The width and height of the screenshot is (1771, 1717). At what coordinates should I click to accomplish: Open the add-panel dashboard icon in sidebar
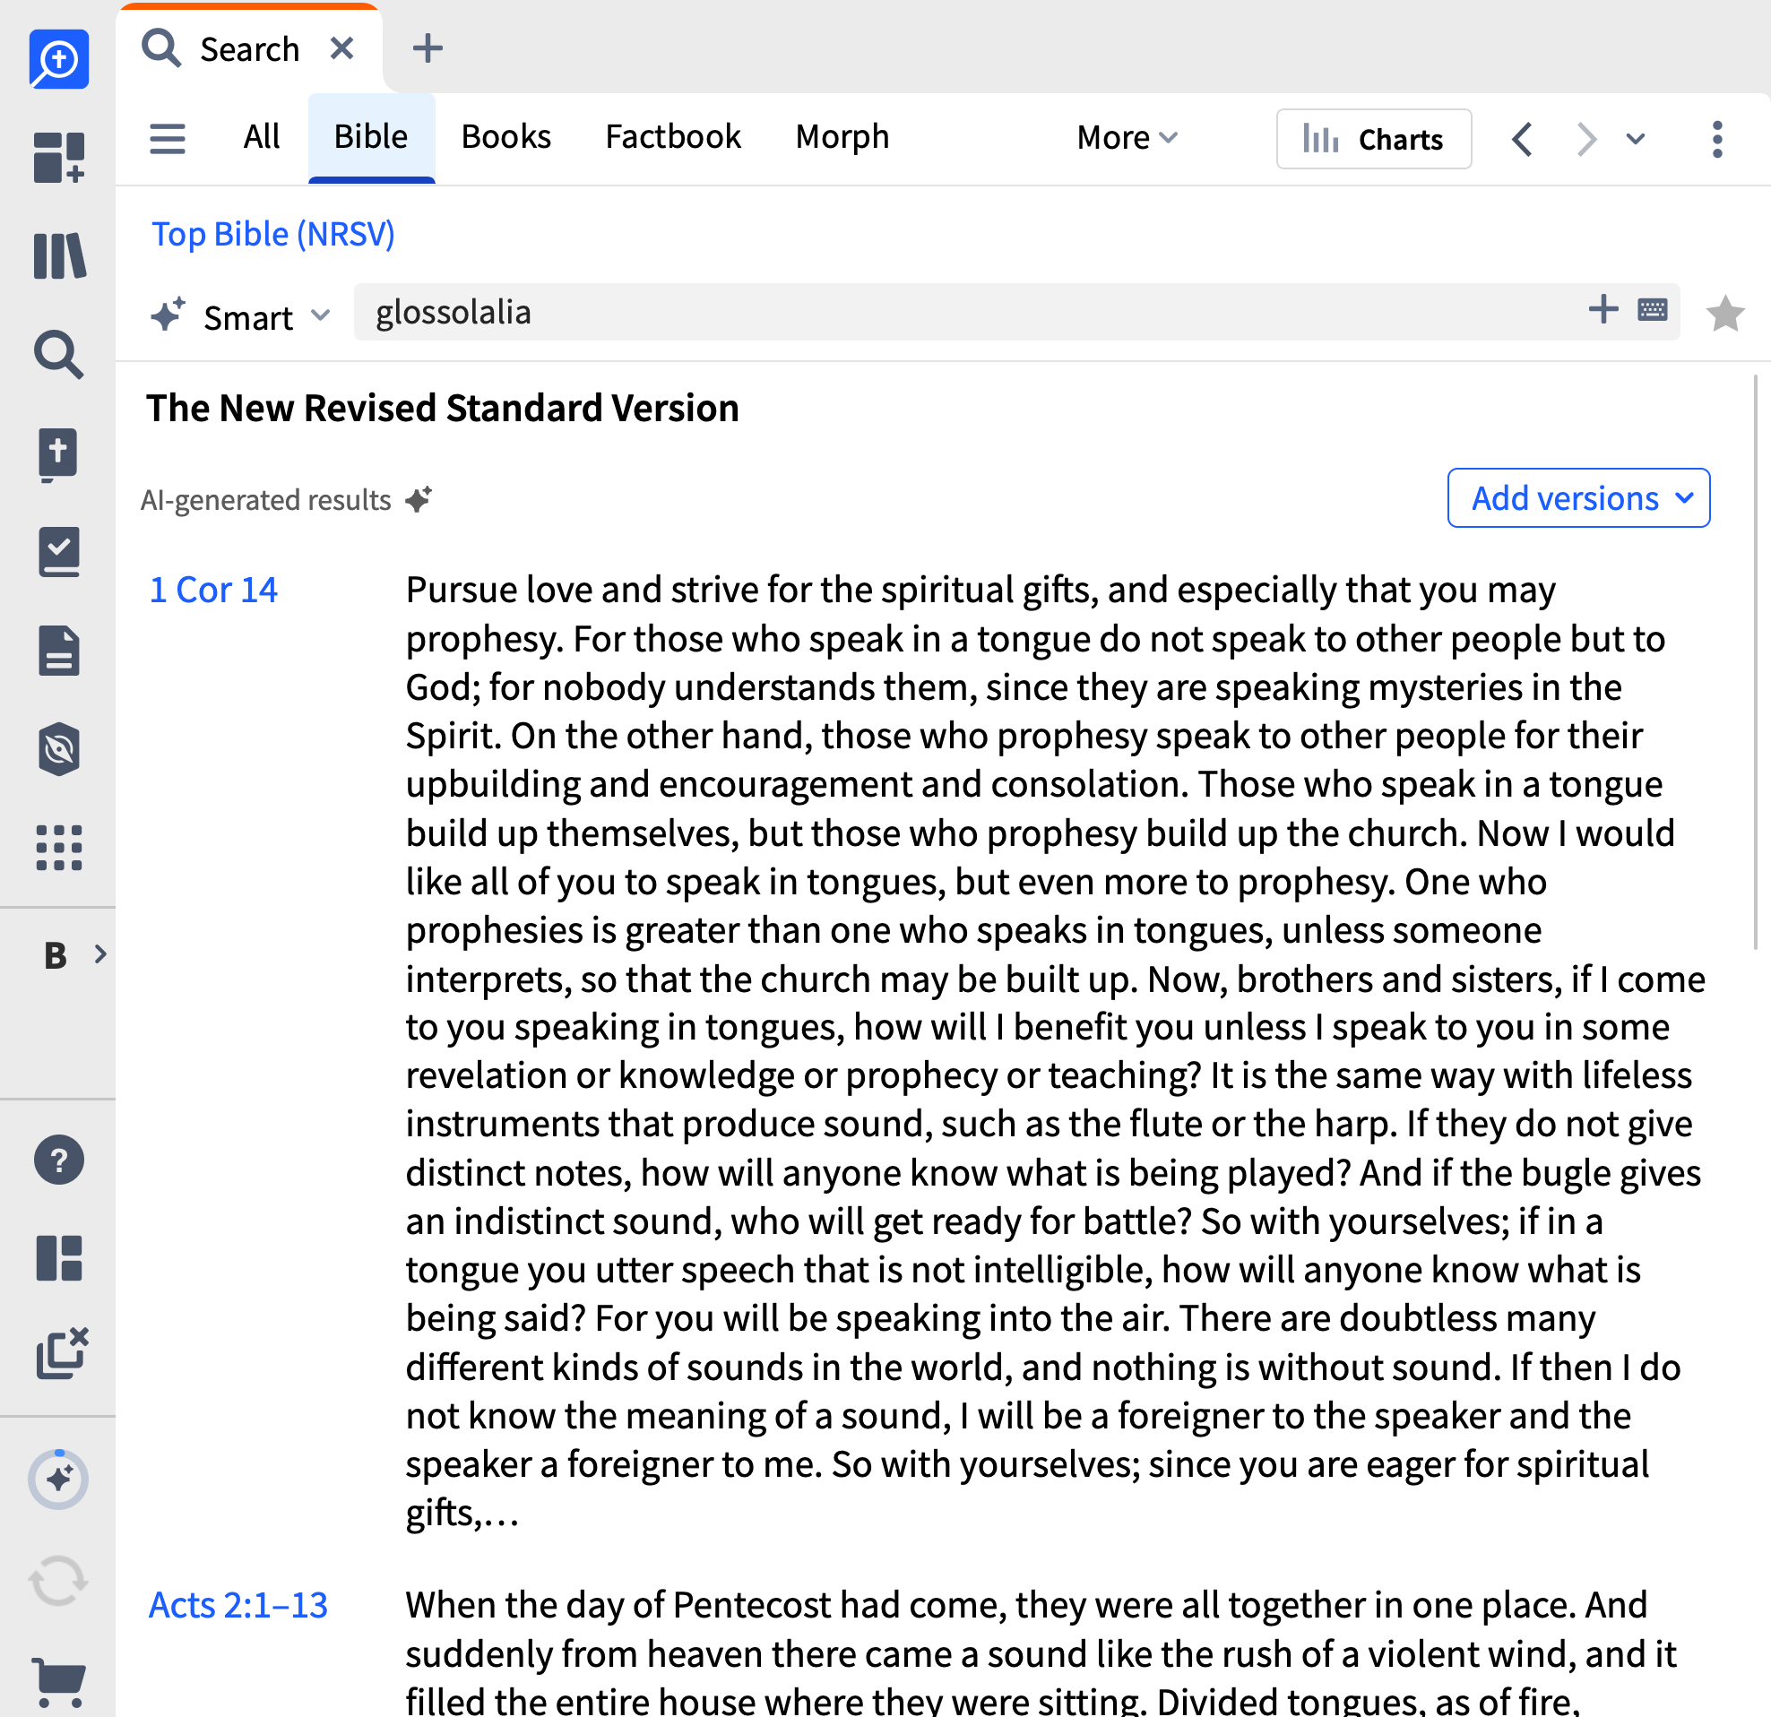coord(59,157)
